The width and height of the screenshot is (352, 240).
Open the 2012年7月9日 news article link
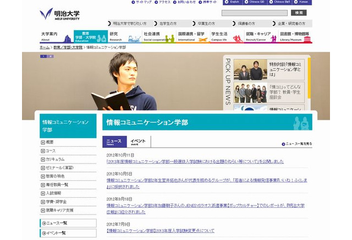coord(161,231)
